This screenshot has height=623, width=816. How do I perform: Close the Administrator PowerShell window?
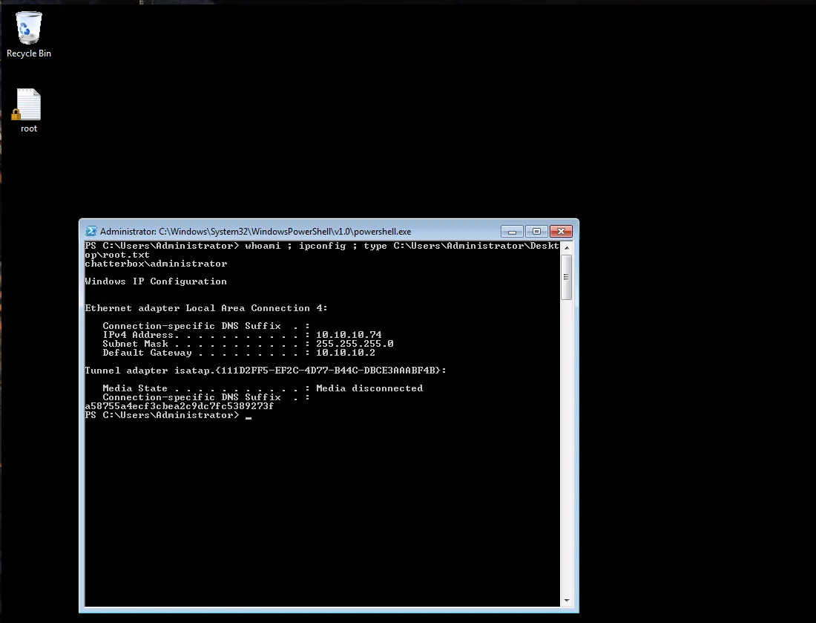[562, 232]
